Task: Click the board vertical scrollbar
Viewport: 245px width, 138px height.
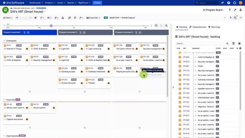Action: tap(168, 66)
